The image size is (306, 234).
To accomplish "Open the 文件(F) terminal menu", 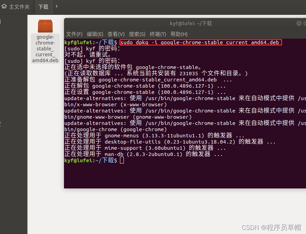I will 74,34.
